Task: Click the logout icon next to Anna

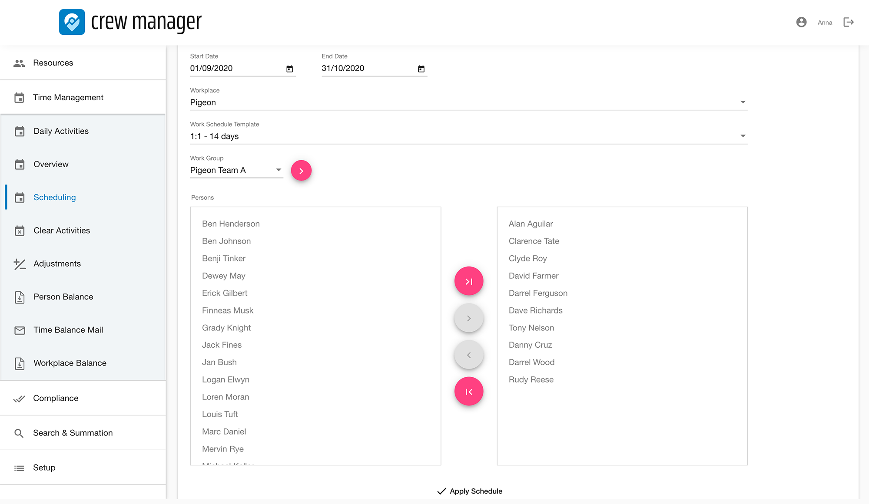Action: (848, 22)
